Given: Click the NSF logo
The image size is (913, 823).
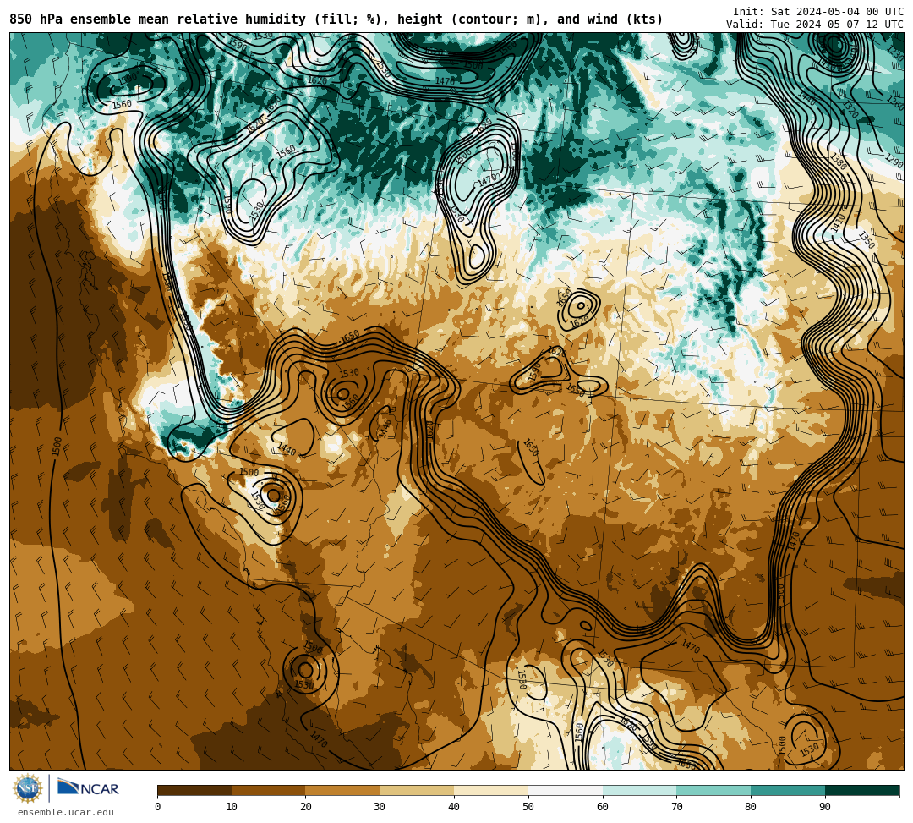Looking at the screenshot, I should (x=28, y=788).
